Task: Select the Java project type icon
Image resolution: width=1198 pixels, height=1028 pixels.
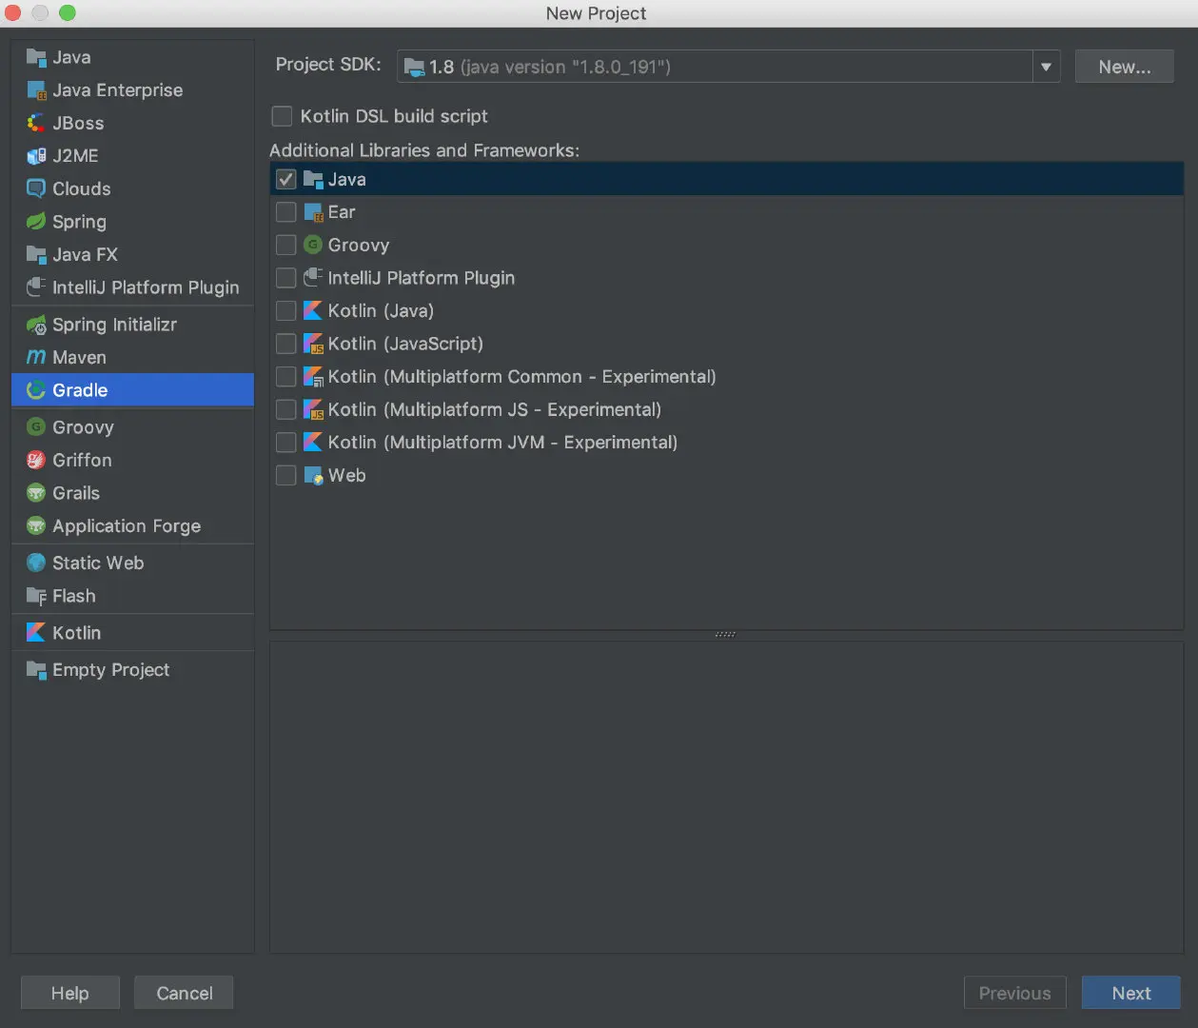Action: pyautogui.click(x=36, y=57)
